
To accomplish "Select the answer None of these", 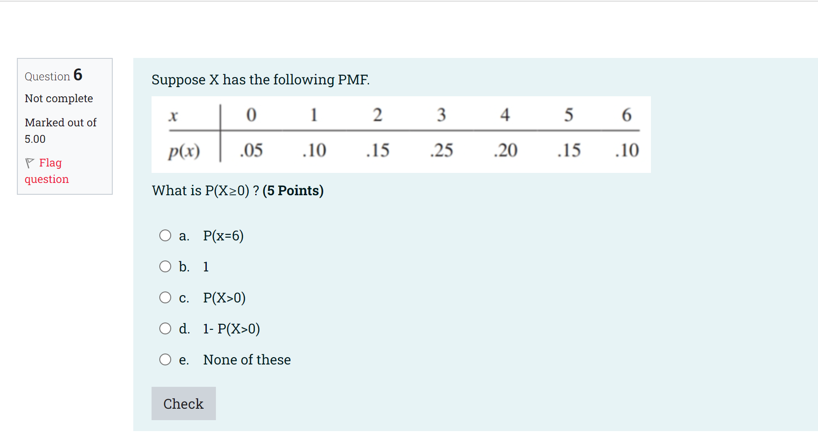I will [246, 359].
